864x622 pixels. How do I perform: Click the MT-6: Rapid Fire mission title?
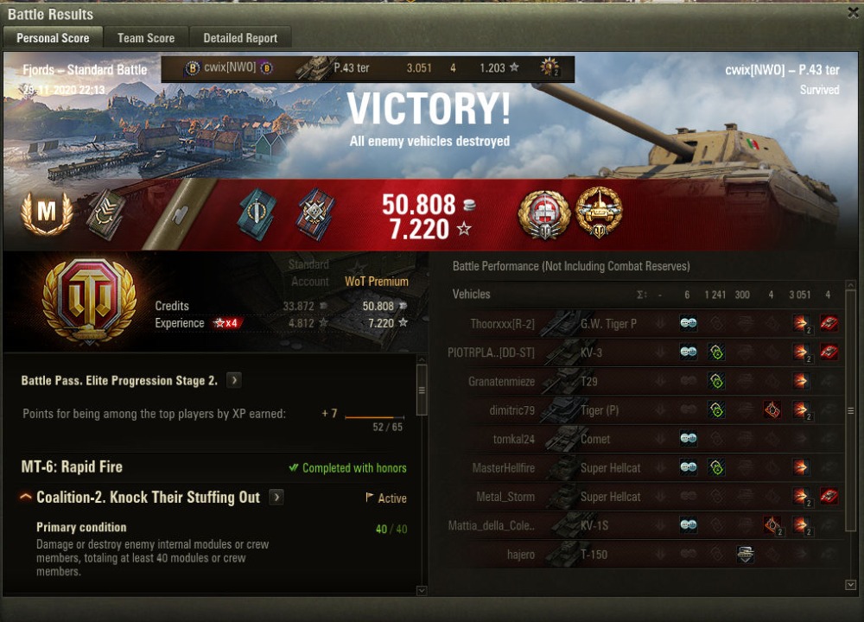72,467
